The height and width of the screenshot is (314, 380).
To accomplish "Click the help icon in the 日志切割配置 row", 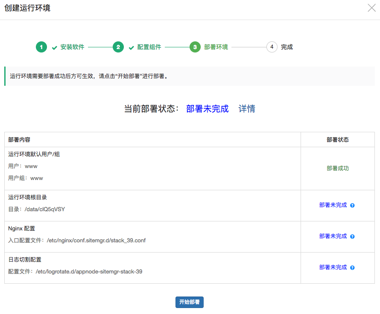I will point(352,267).
